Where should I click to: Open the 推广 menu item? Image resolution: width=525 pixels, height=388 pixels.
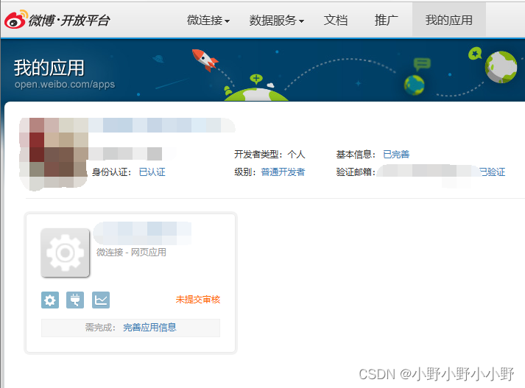(386, 21)
